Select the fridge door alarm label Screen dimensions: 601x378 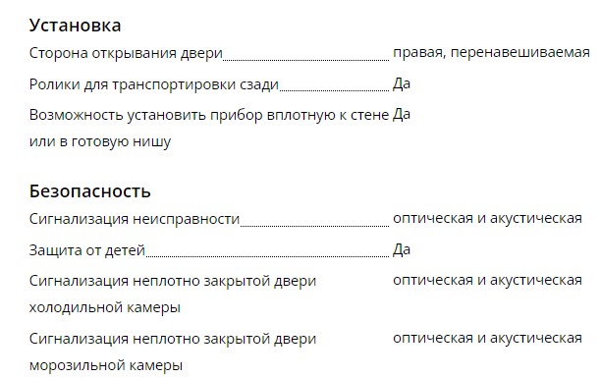pyautogui.click(x=173, y=294)
